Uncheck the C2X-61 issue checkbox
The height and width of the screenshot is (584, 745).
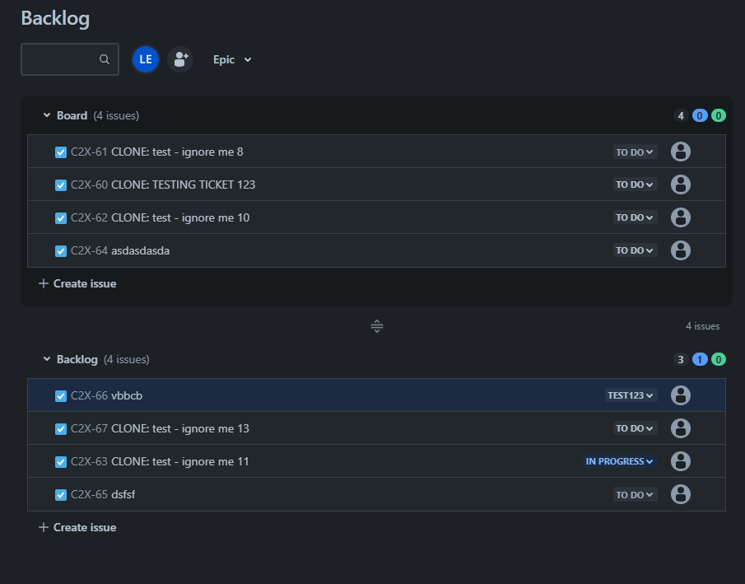click(60, 152)
